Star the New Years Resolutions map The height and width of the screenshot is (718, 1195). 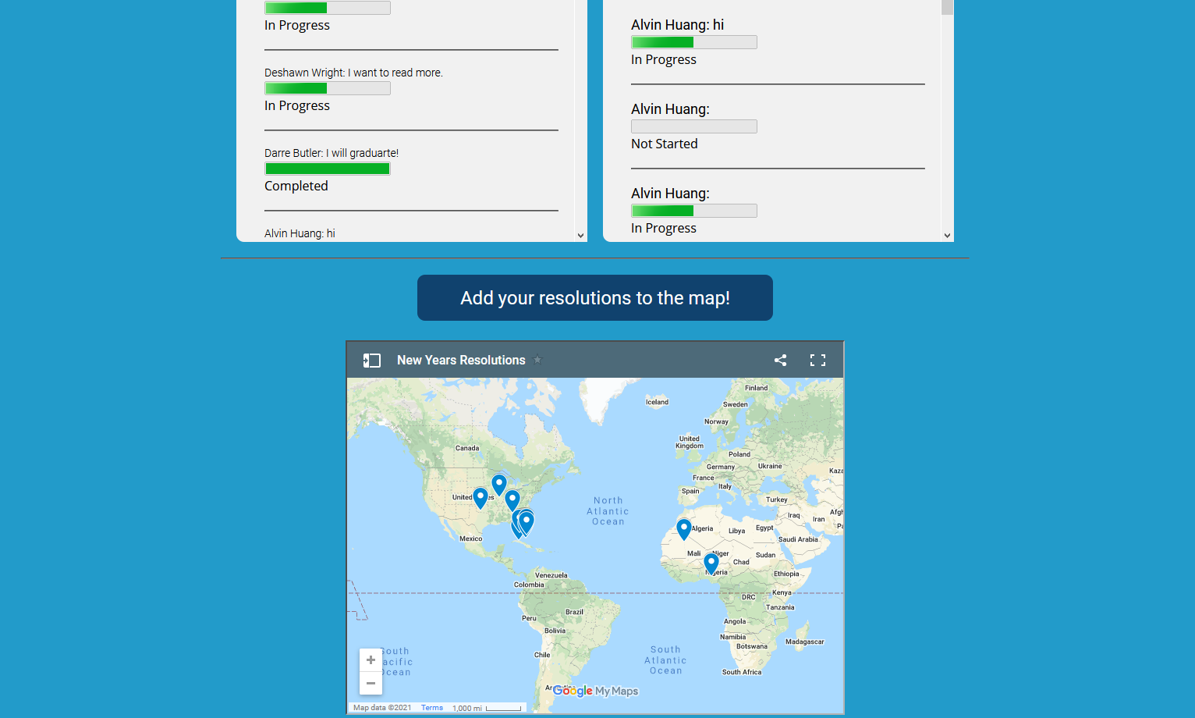[537, 360]
